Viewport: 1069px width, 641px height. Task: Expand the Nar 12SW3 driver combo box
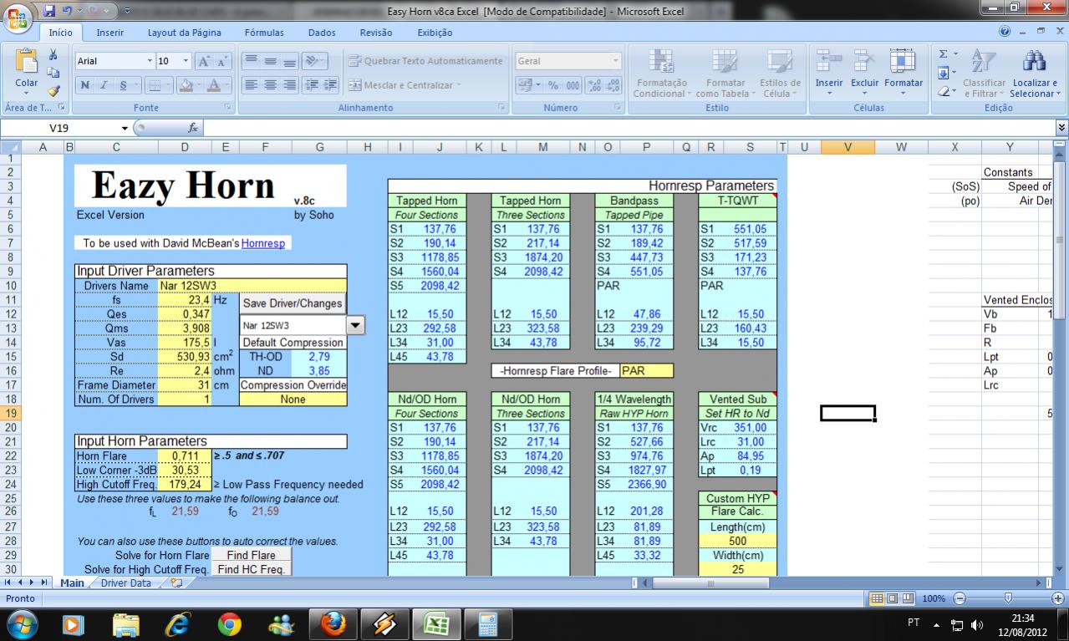click(x=355, y=325)
